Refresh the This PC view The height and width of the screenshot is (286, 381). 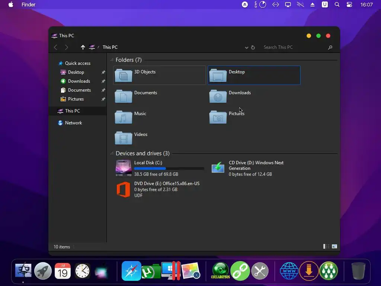[253, 47]
